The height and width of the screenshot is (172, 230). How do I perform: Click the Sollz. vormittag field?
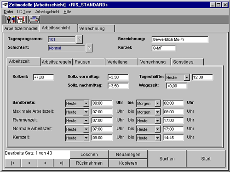coord(118,77)
